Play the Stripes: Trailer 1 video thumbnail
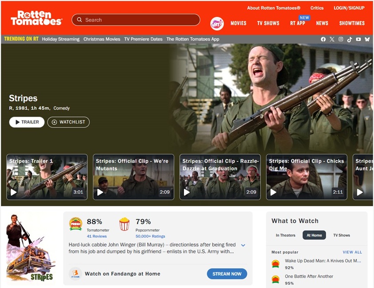374x288 pixels. tap(47, 177)
